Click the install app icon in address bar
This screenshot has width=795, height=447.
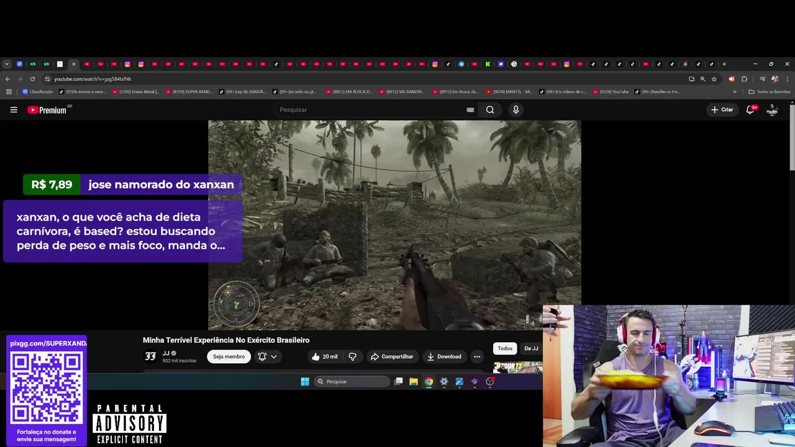[691, 79]
